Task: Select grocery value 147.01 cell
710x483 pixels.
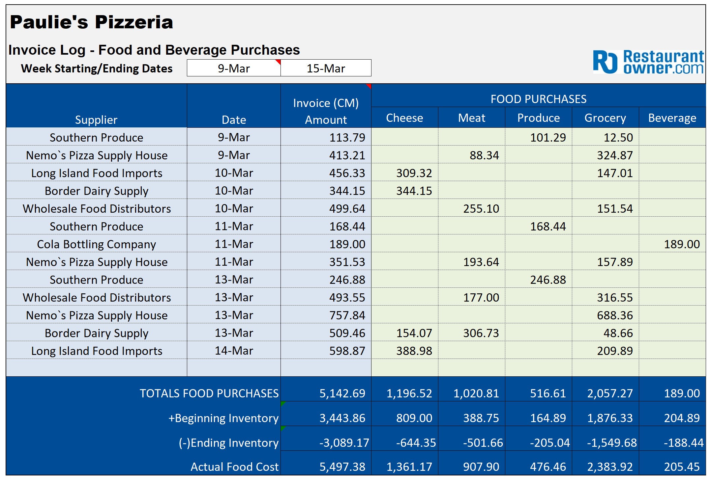Action: click(x=606, y=173)
